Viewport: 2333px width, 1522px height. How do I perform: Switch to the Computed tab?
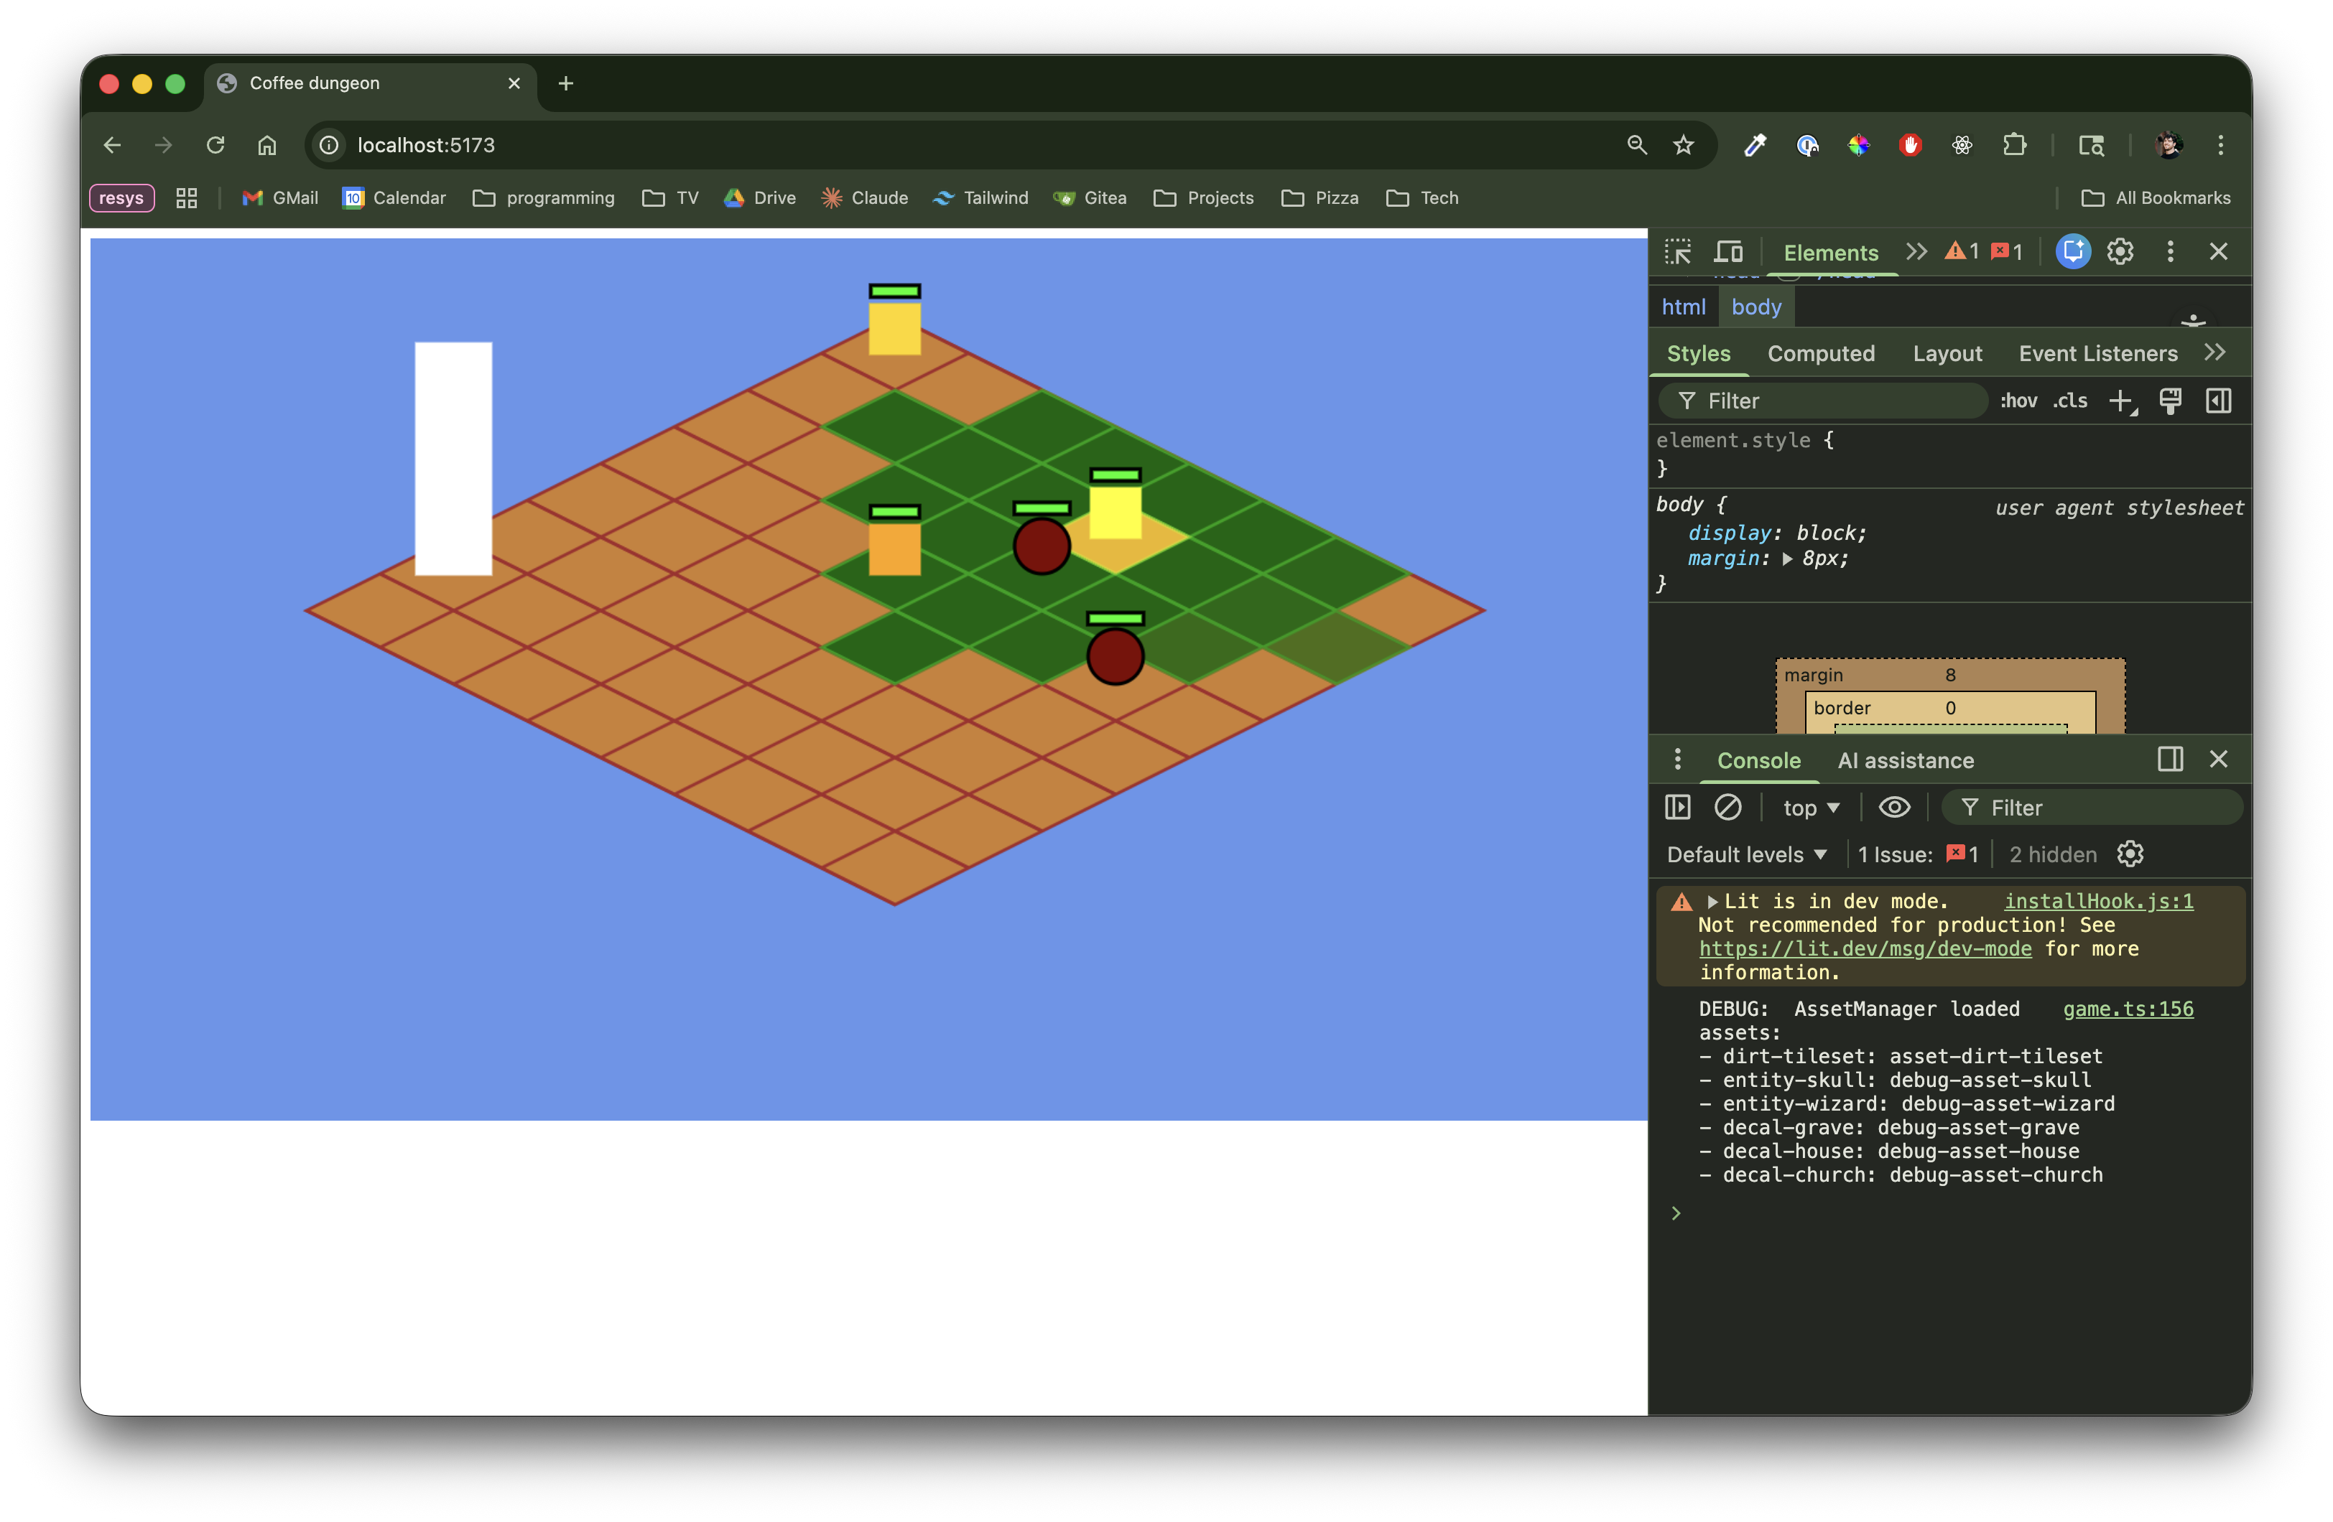1820,354
